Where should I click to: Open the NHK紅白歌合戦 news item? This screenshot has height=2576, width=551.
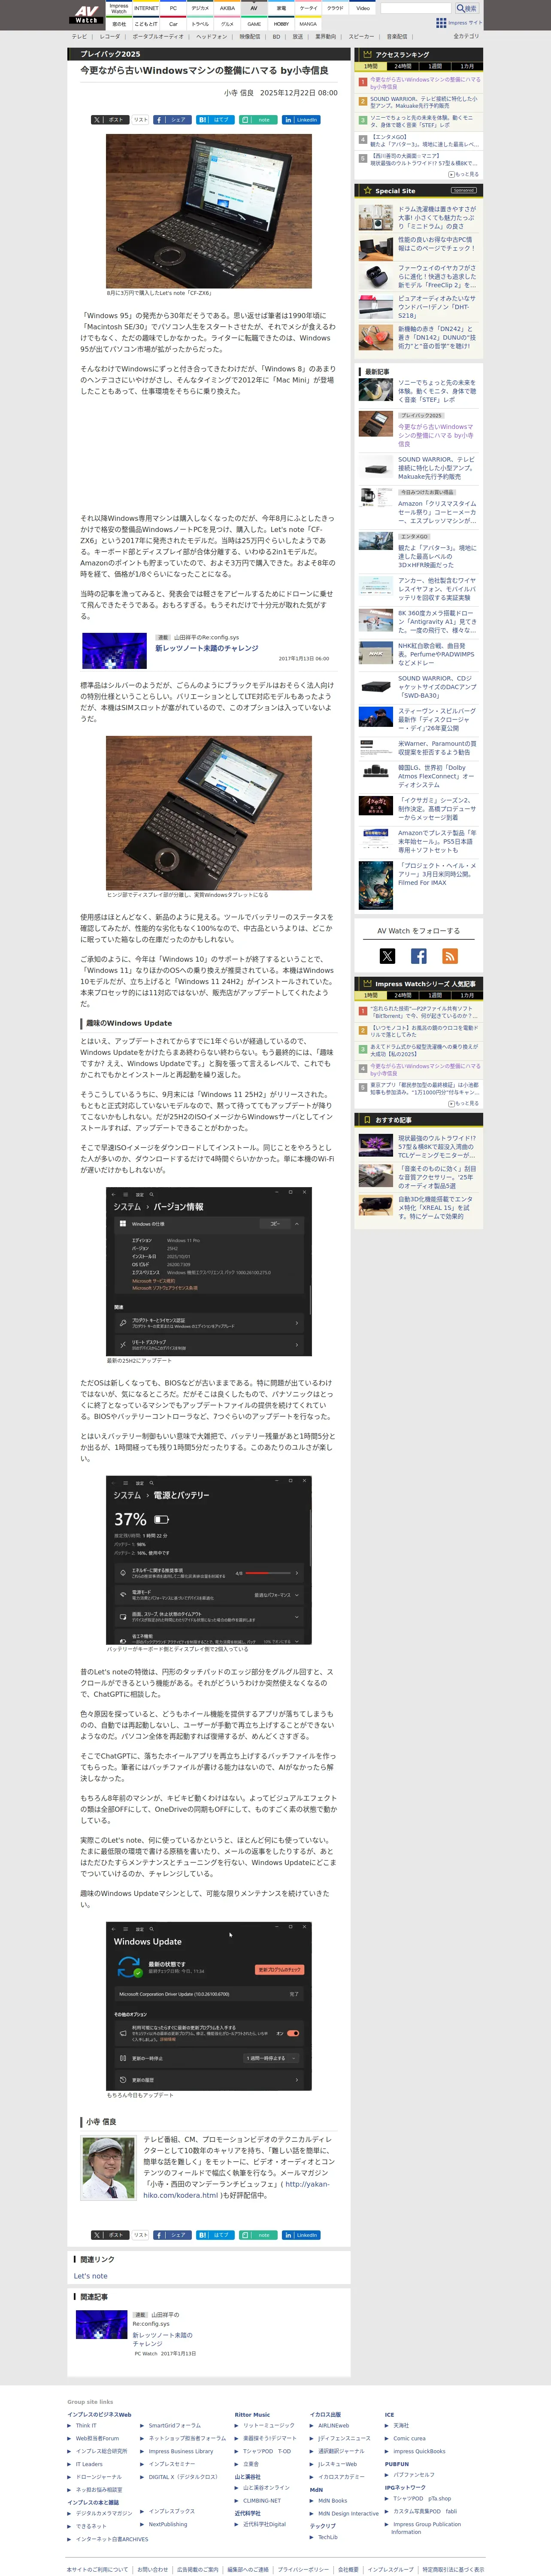[437, 654]
